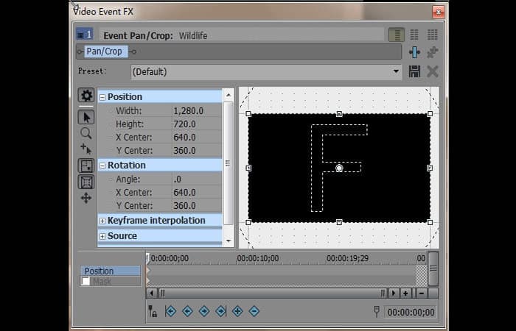516x331 pixels.
Task: Click the properties list scroll-up arrow
Action: (x=229, y=95)
